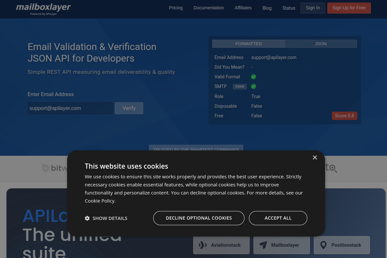Viewport: 387px width, 258px height.
Task: Click the This website uses cookies heading
Action: coord(126,166)
